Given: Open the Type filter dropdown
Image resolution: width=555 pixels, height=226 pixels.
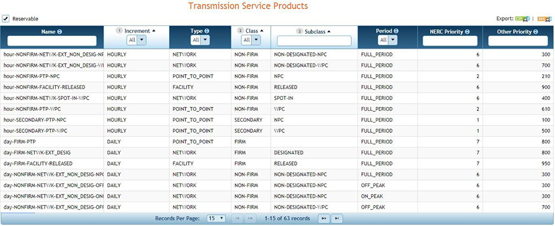Looking at the screenshot, I should click(204, 40).
